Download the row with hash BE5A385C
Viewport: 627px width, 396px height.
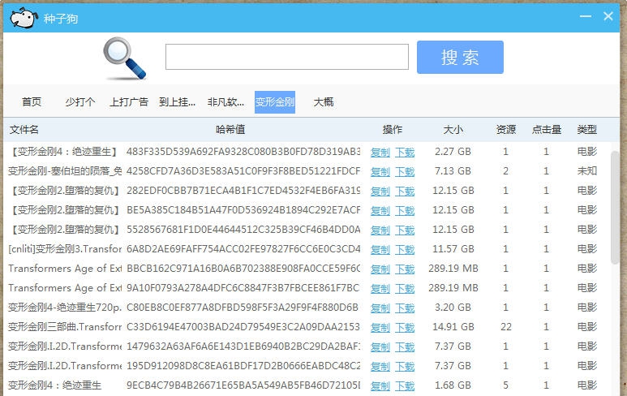point(405,210)
